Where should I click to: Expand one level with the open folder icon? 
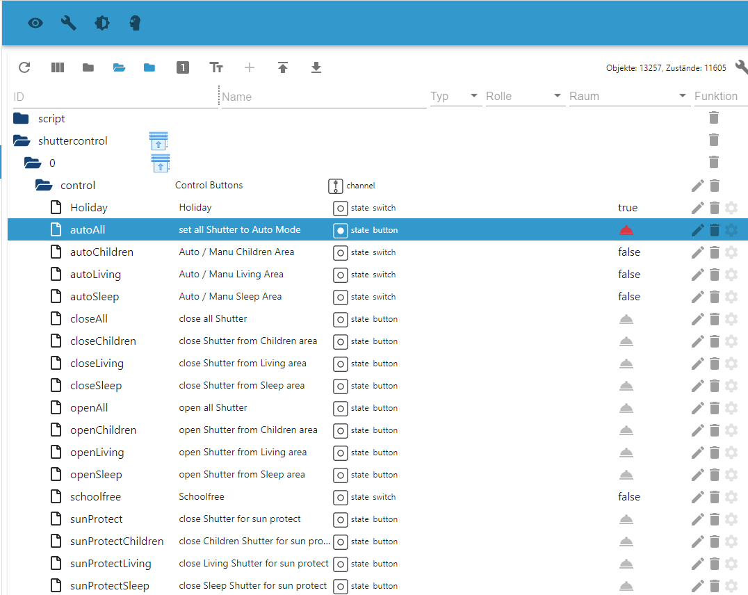click(120, 67)
